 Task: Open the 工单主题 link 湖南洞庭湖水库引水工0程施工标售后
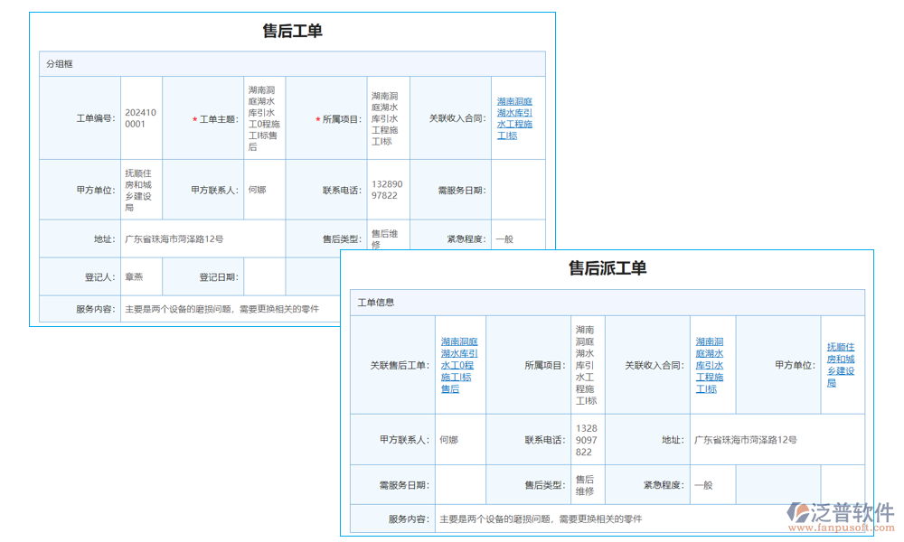pos(263,118)
